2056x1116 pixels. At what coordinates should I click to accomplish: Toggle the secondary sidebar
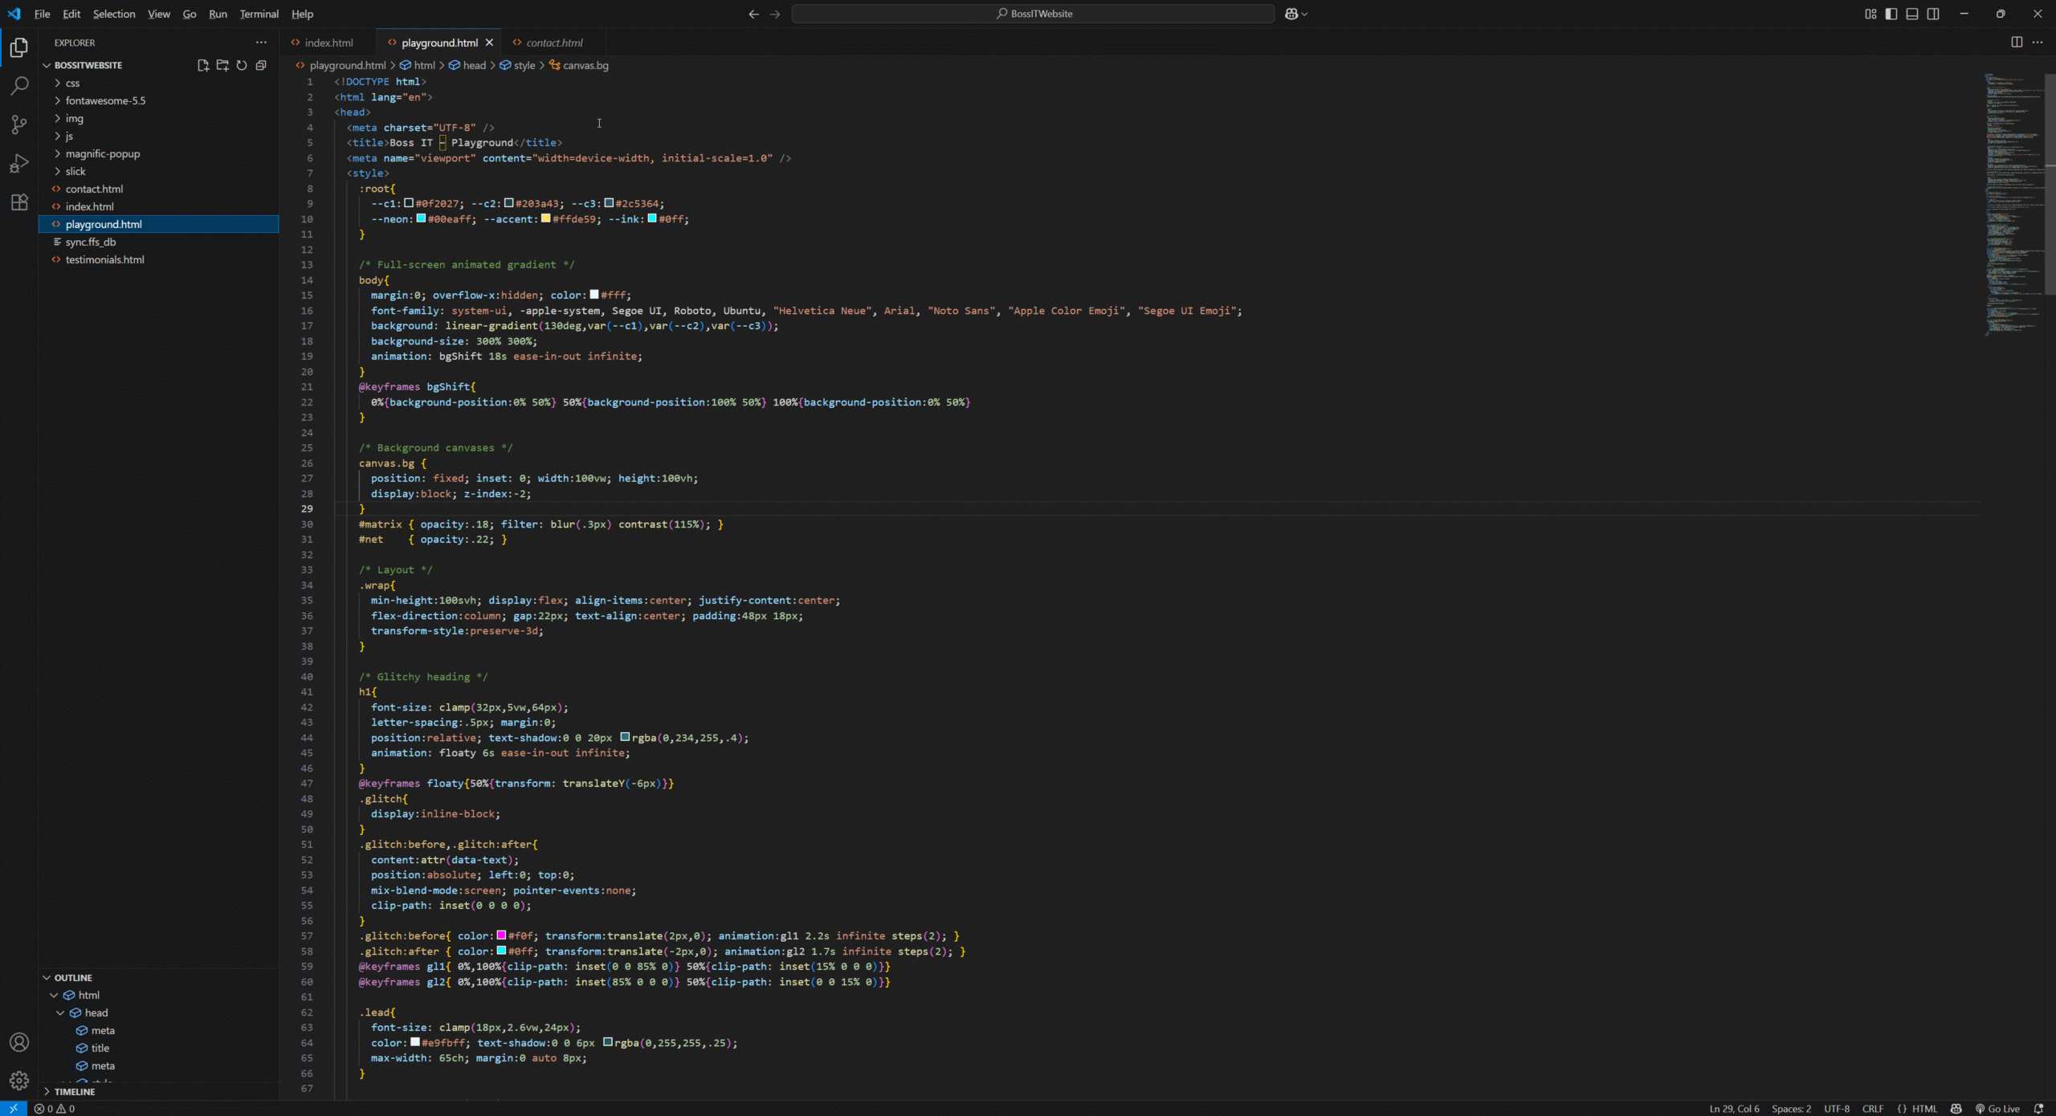pyautogui.click(x=1933, y=14)
